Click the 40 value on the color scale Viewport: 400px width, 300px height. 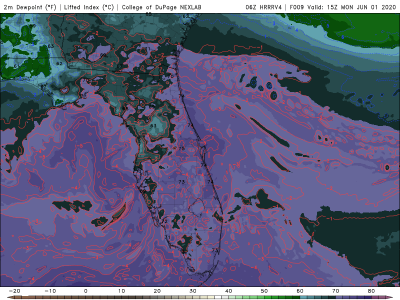(x=228, y=291)
